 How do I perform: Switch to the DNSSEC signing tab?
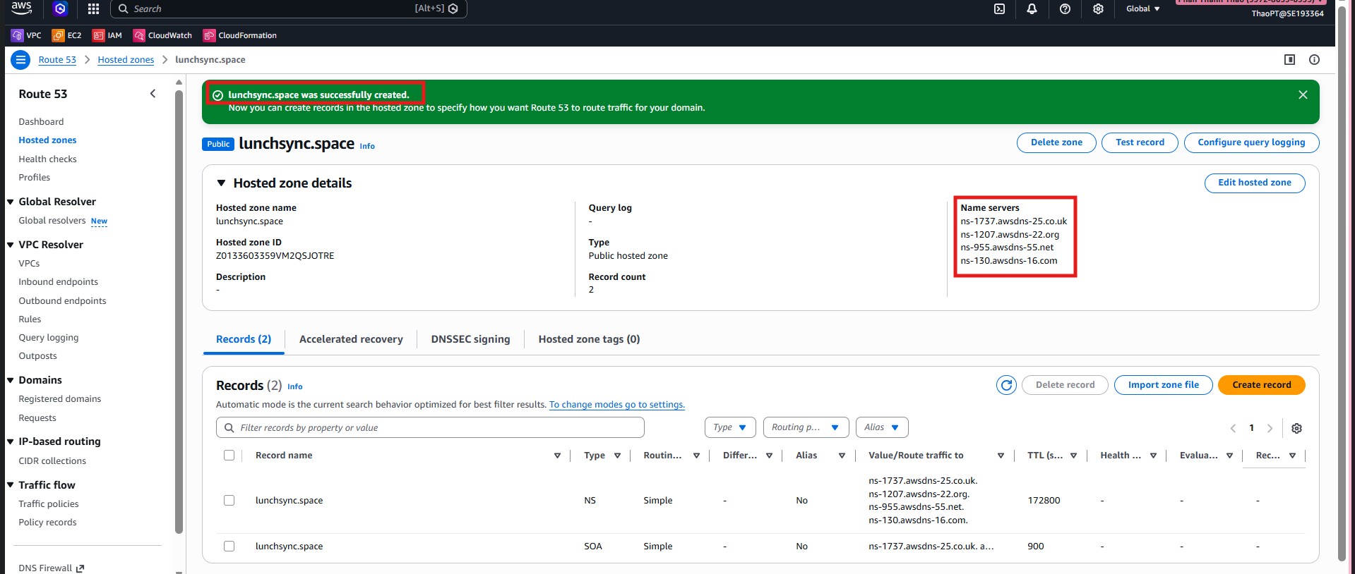[470, 339]
